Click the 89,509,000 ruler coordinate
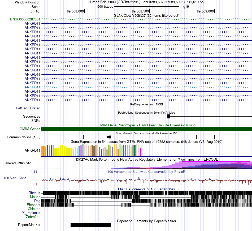252x231 pixels. point(205,11)
